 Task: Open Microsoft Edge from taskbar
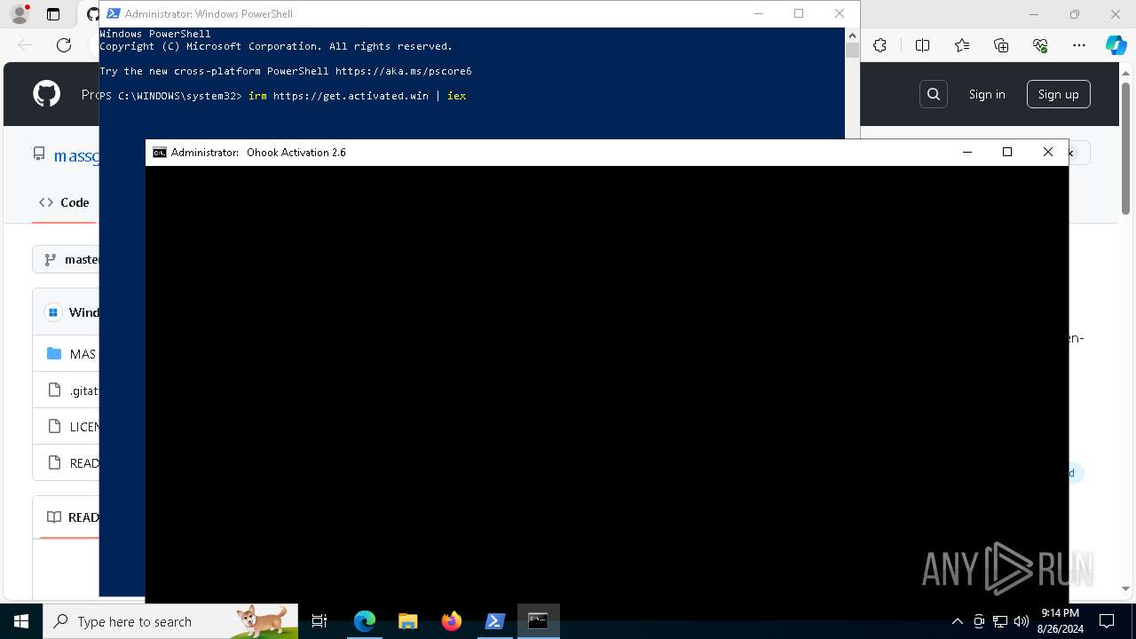[365, 621]
